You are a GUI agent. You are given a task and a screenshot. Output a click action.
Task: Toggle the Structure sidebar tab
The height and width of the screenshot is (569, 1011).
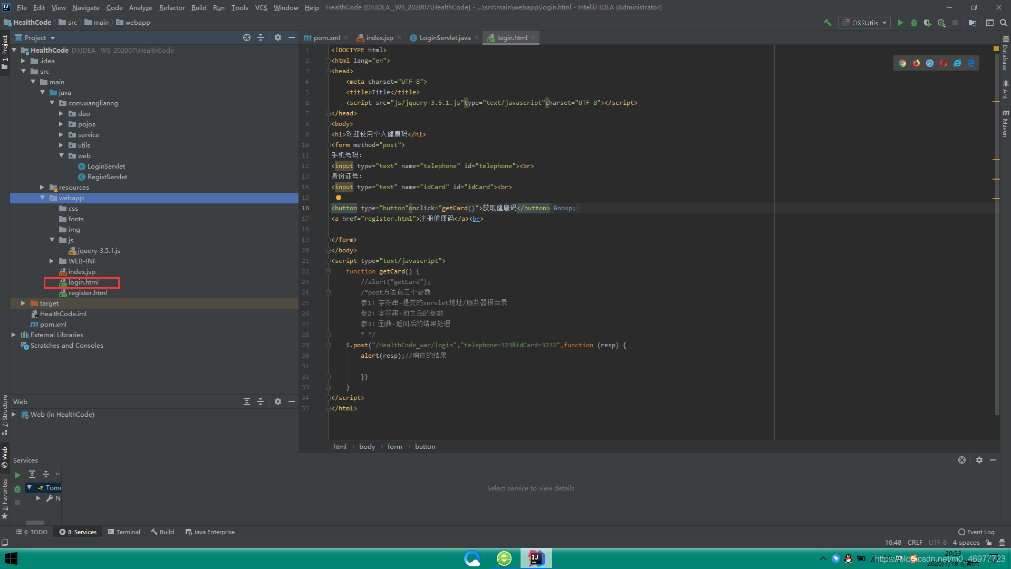click(5, 415)
